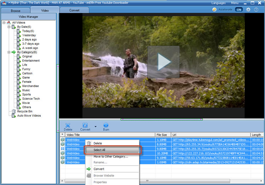Select the Entertainment category
Viewport: 265px width, 185px height.
click(31, 61)
